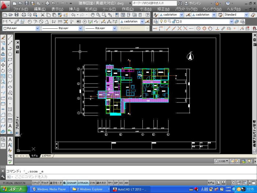Click the サインイン sign-in button
Screen dimensions: 257x193
[x=193, y=3]
